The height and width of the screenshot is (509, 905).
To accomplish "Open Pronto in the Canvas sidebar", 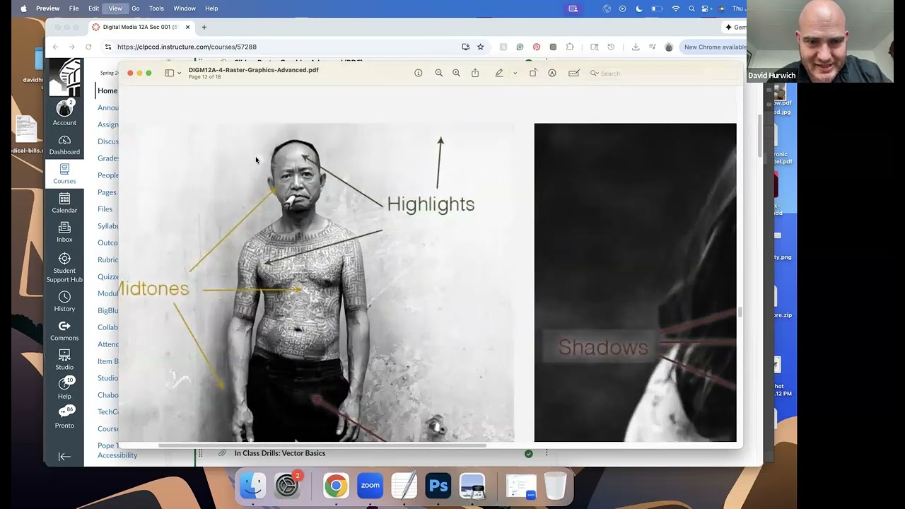I will pyautogui.click(x=64, y=417).
